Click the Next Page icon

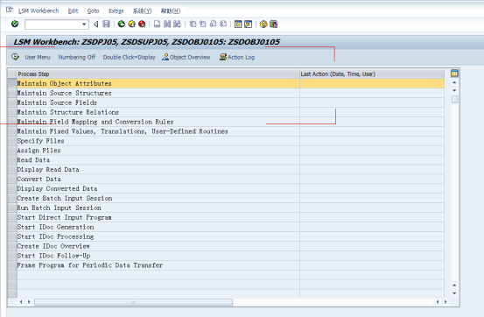tap(213, 24)
